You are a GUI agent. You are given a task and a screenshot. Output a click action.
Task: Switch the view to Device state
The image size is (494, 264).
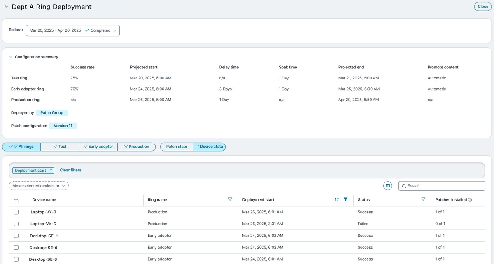point(209,147)
